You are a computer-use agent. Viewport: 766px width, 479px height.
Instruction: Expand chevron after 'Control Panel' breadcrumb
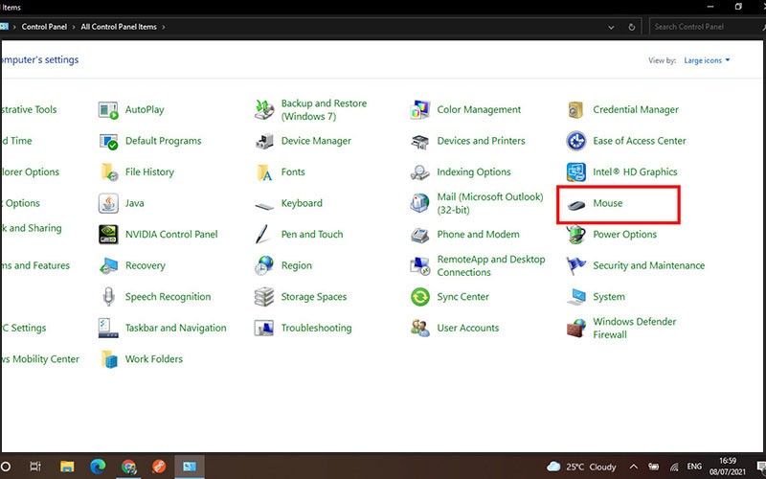point(74,27)
